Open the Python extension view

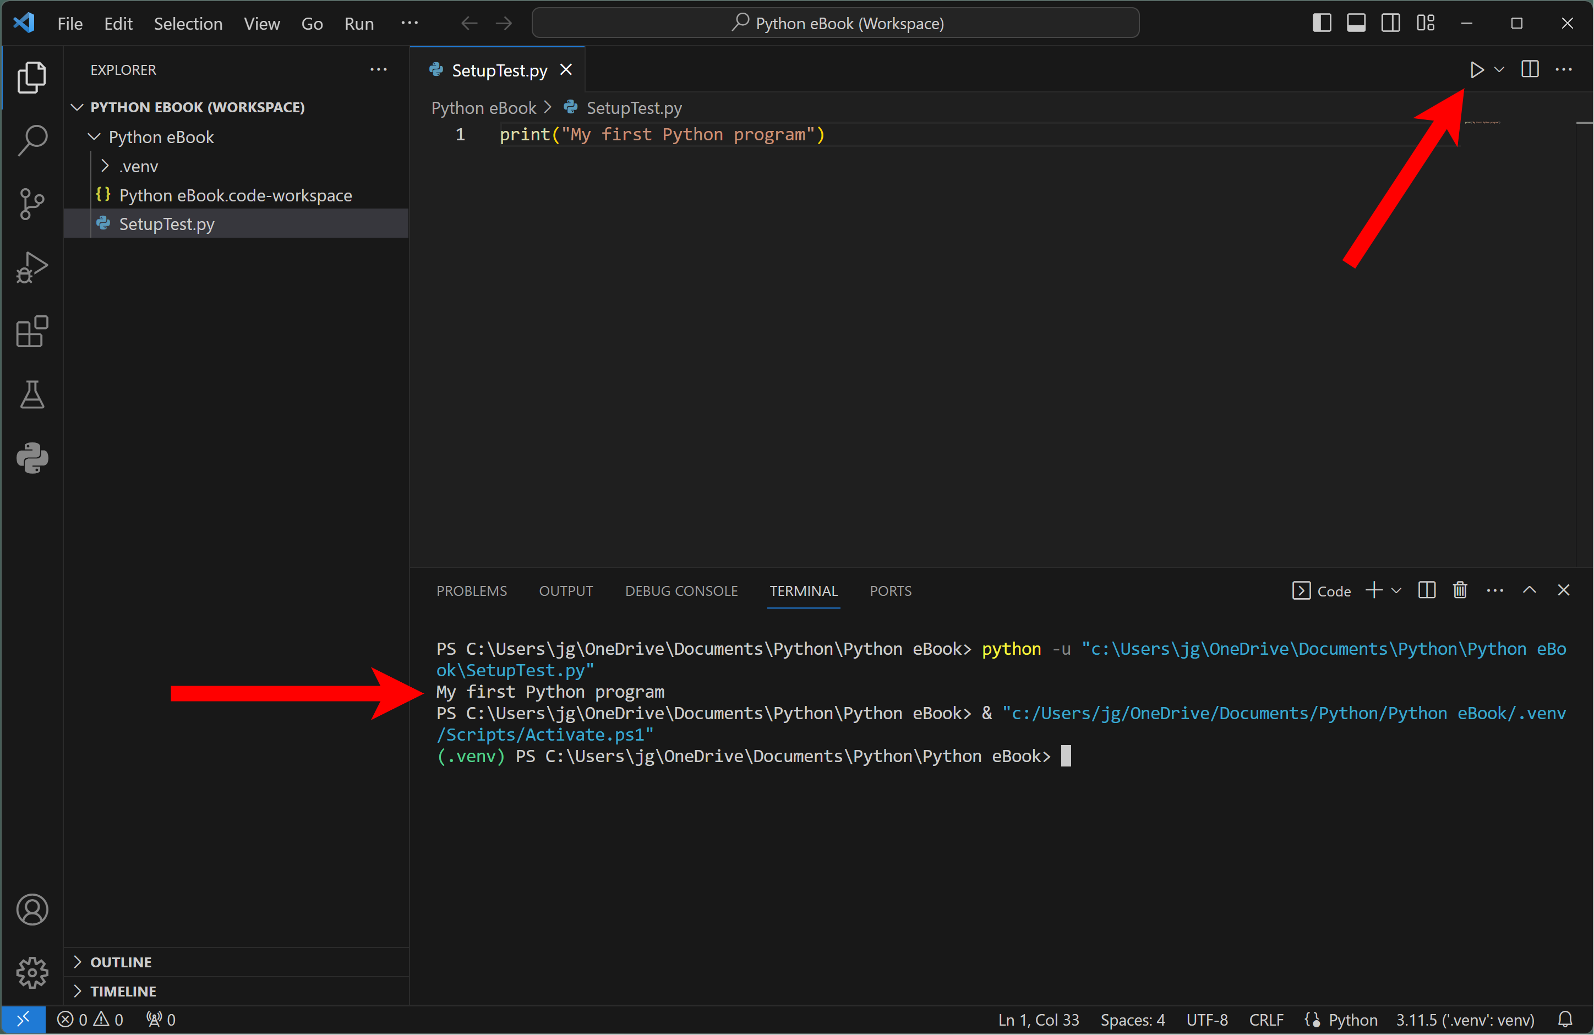(x=31, y=458)
